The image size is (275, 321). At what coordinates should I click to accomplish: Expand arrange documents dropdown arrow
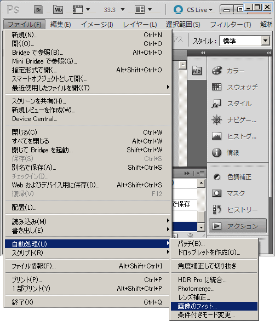(150, 9)
